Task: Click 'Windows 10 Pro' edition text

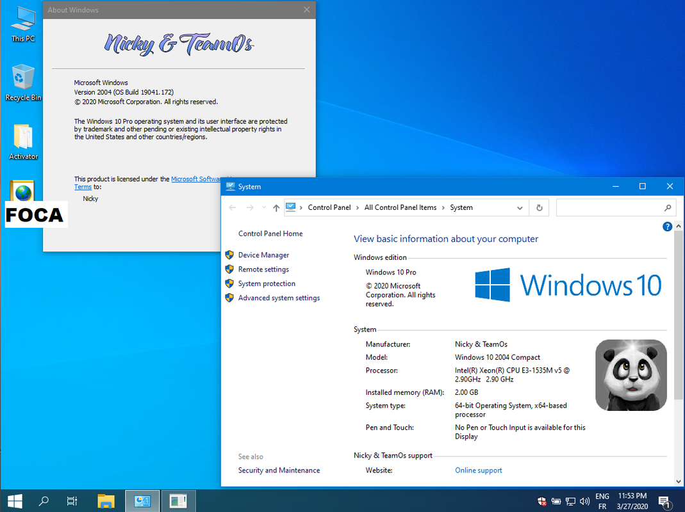Action: pyautogui.click(x=390, y=272)
